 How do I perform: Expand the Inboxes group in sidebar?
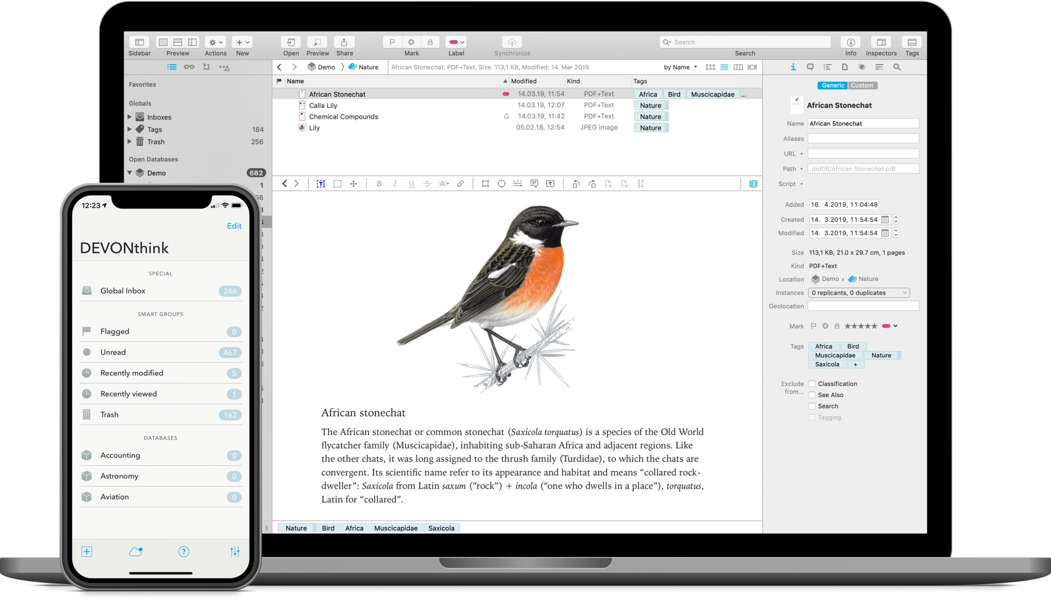[x=130, y=117]
